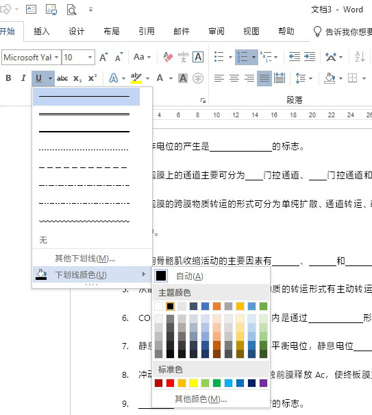Choose 其他下划线(M)... option
372x415 pixels.
tap(92, 259)
